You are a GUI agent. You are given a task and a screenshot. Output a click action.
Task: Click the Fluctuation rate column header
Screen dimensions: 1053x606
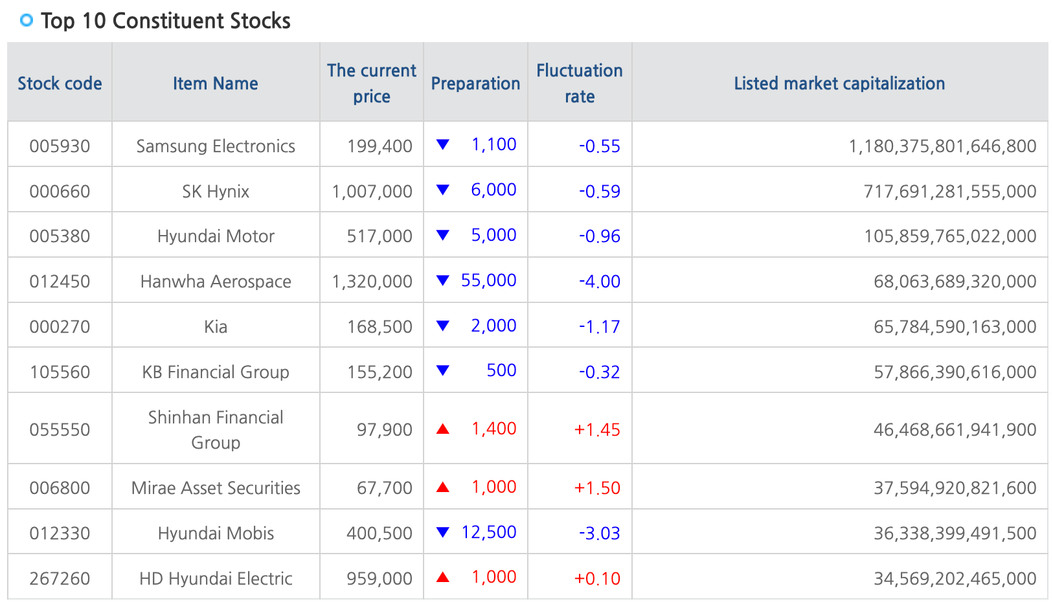tap(580, 84)
